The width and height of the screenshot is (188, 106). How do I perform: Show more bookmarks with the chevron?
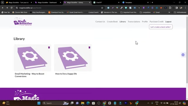click(x=169, y=12)
